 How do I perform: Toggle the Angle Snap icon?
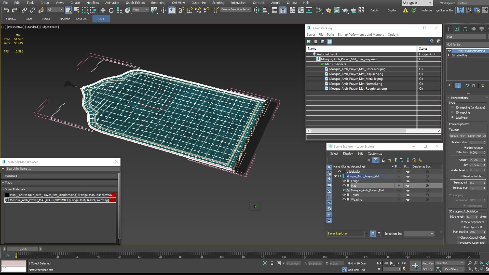(x=189, y=10)
